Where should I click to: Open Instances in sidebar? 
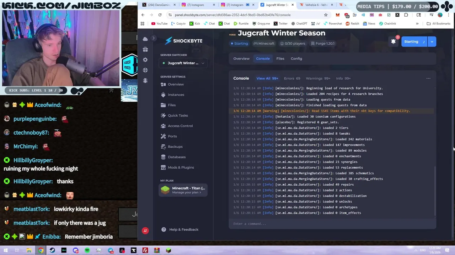pos(176,95)
